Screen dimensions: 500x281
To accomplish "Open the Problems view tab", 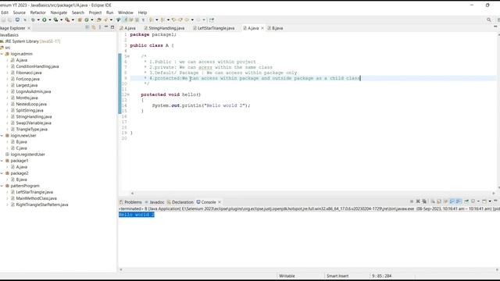I will 130,202.
